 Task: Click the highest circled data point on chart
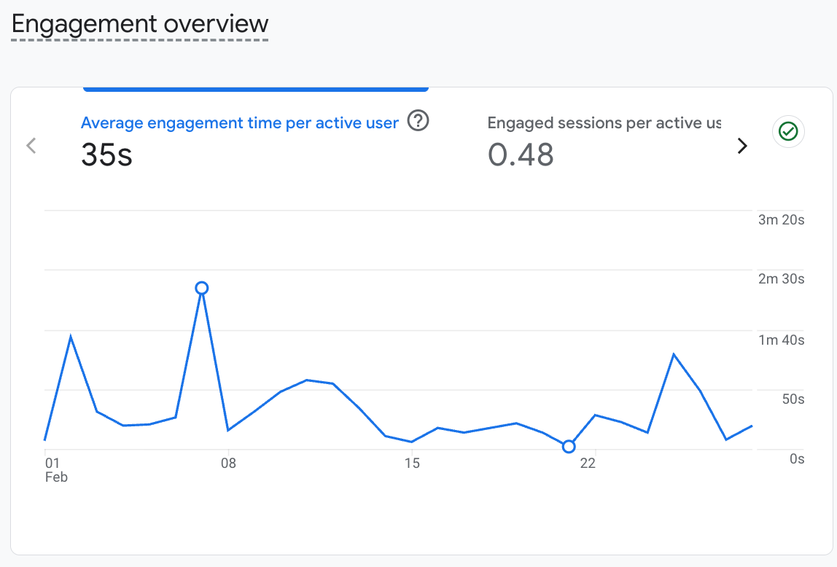pyautogui.click(x=202, y=288)
